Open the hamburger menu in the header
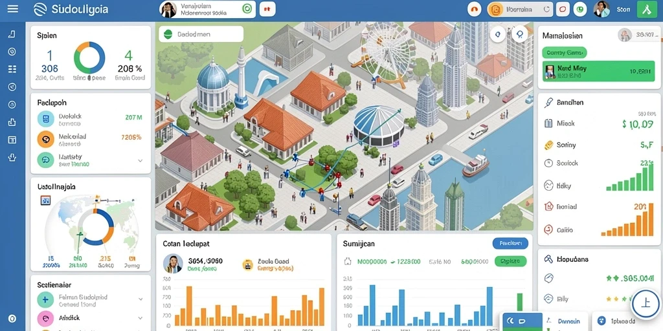The image size is (663, 331). pyautogui.click(x=13, y=9)
